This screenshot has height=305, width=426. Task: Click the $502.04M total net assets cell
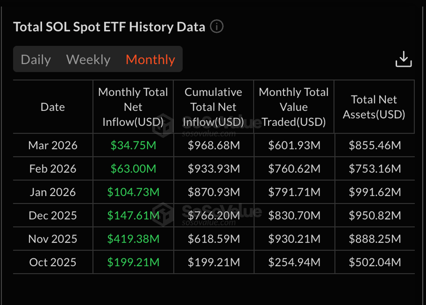tap(374, 262)
